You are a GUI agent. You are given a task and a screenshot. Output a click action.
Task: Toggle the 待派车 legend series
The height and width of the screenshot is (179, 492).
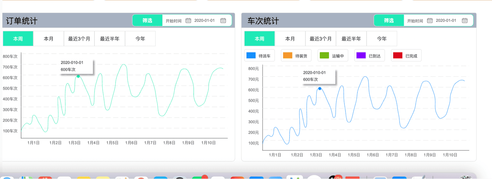259,56
